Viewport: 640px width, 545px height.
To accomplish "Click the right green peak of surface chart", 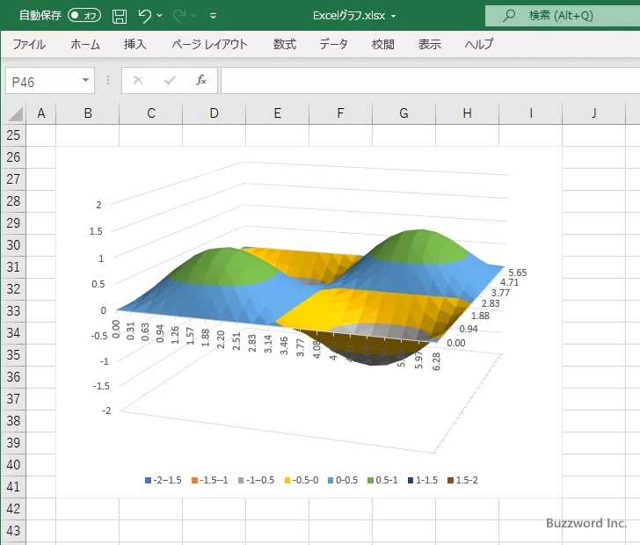I will click(x=418, y=246).
